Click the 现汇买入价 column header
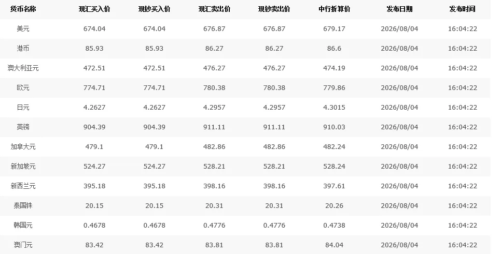This screenshot has height=254, width=501. 94,9
